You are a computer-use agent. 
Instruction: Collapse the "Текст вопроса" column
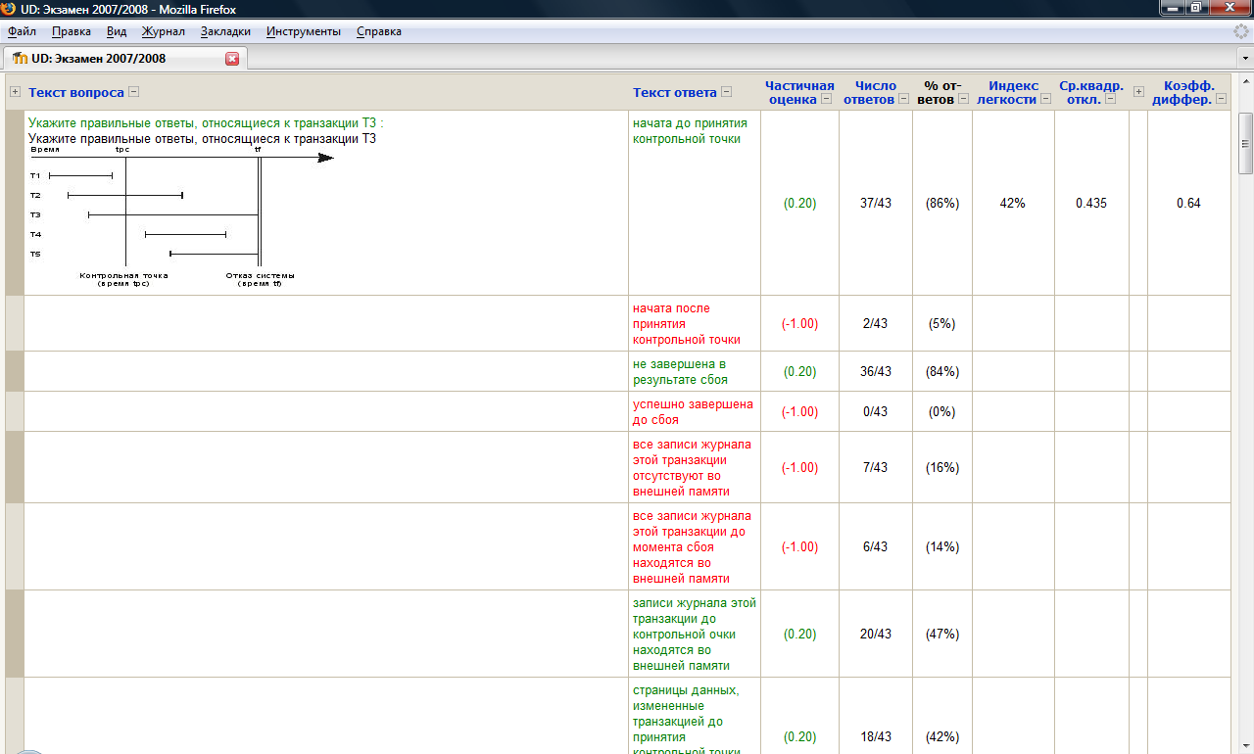click(133, 92)
